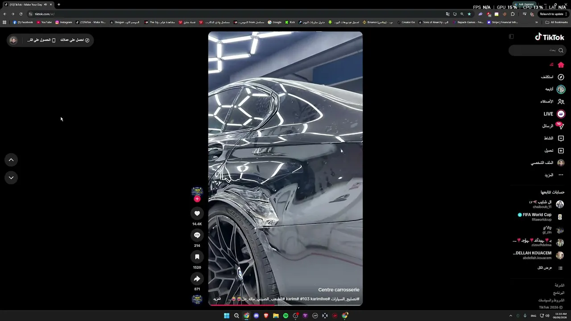Open the Windows Start menu

(x=227, y=316)
